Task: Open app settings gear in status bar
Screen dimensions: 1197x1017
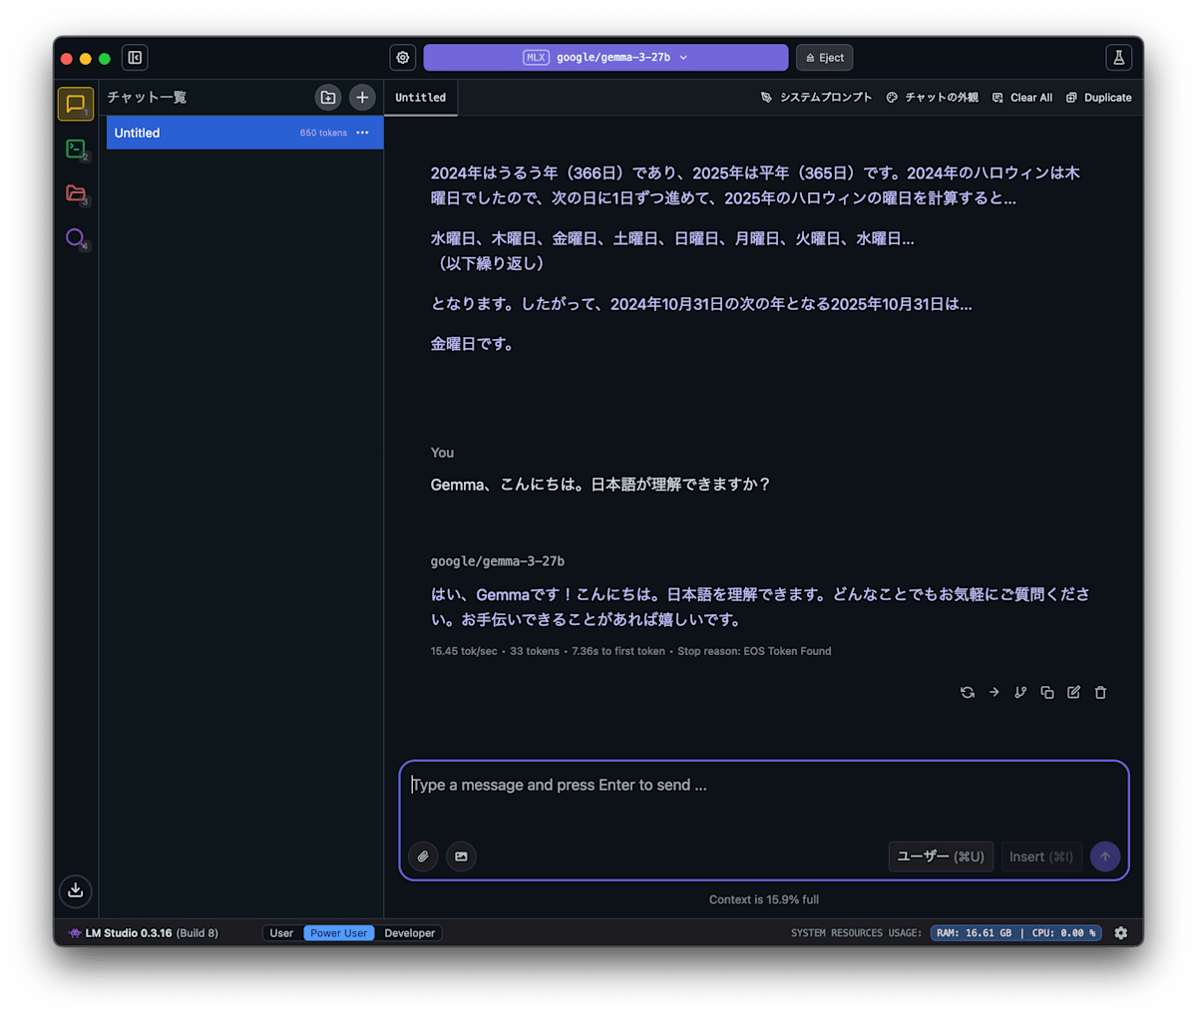Action: pos(1121,933)
